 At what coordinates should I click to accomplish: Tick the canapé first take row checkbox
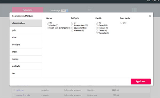click(14, 95)
